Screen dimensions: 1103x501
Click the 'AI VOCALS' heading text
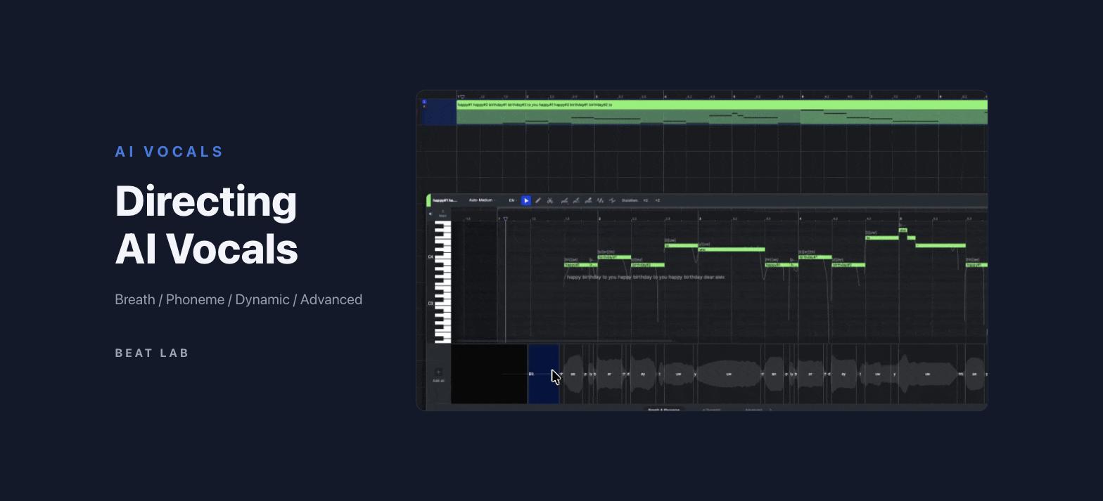(170, 152)
